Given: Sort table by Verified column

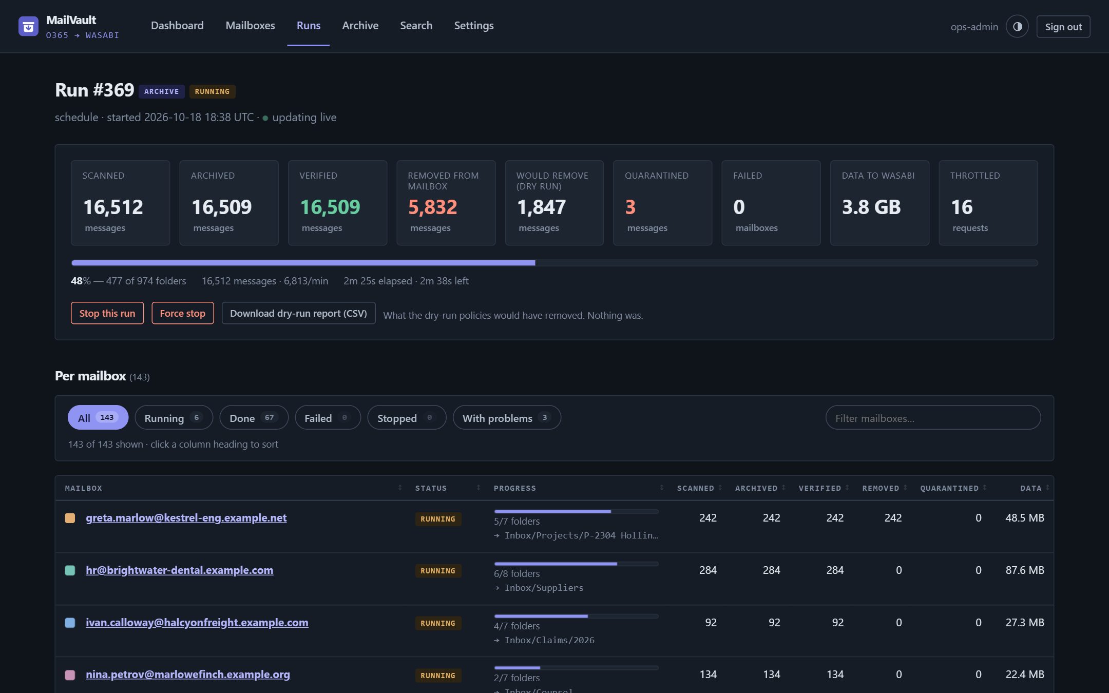Looking at the screenshot, I should (824, 488).
